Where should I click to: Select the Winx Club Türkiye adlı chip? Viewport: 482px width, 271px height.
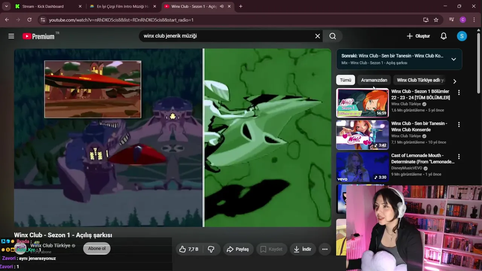pyautogui.click(x=421, y=80)
